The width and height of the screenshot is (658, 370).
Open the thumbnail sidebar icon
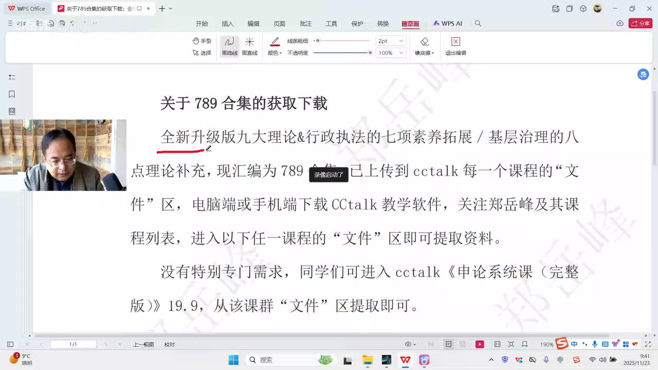12,111
